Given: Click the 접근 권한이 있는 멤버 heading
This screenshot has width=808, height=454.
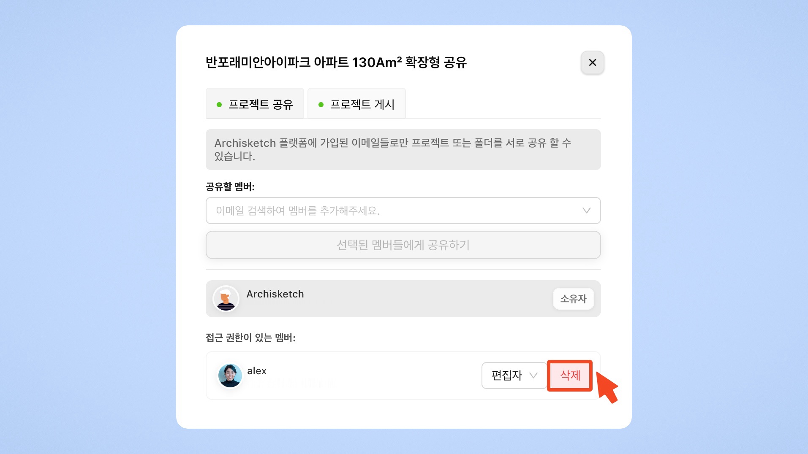Looking at the screenshot, I should pyautogui.click(x=250, y=338).
